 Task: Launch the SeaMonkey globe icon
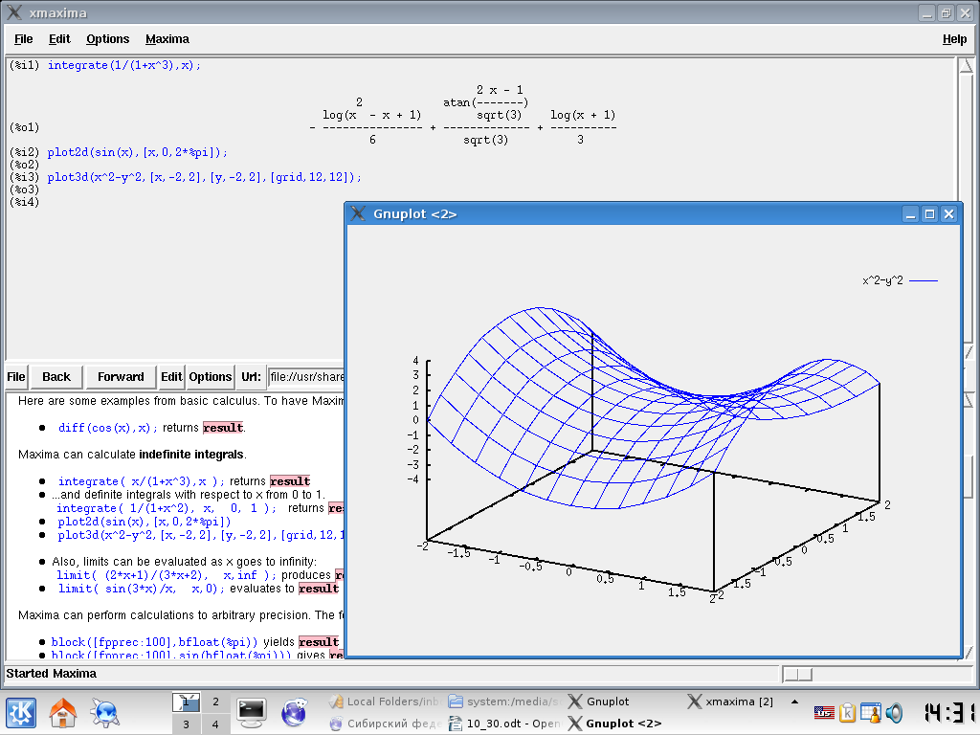tap(294, 712)
